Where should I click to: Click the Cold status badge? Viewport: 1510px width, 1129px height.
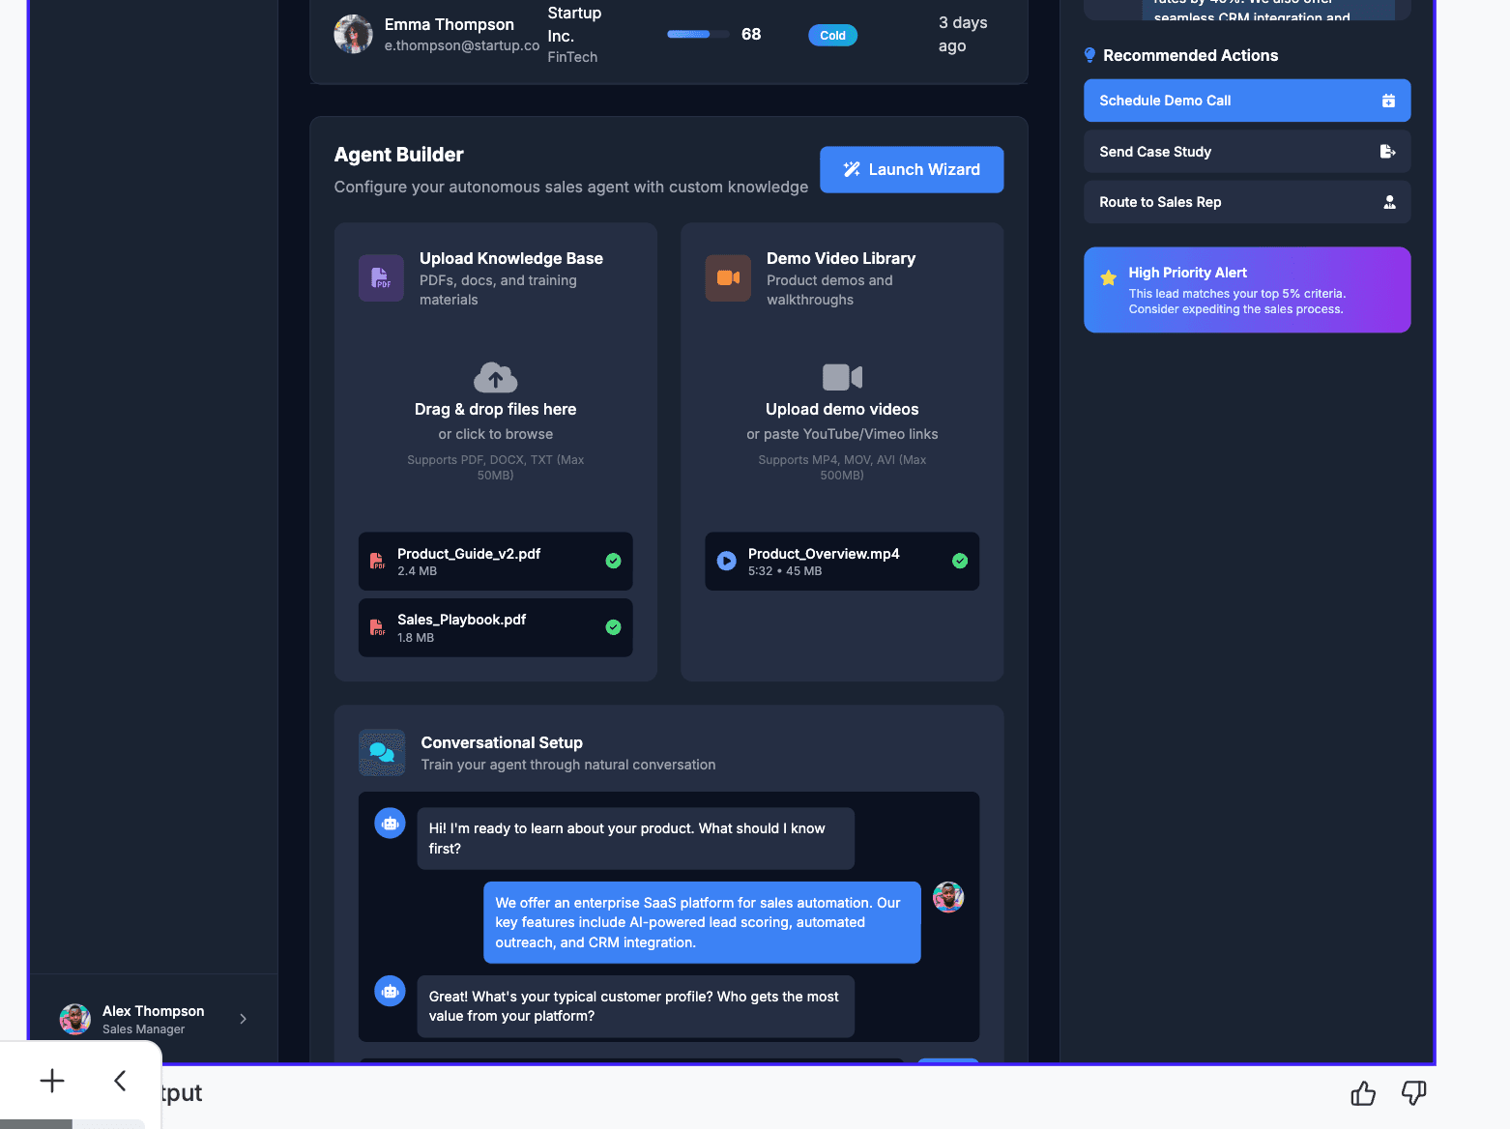[x=832, y=36]
